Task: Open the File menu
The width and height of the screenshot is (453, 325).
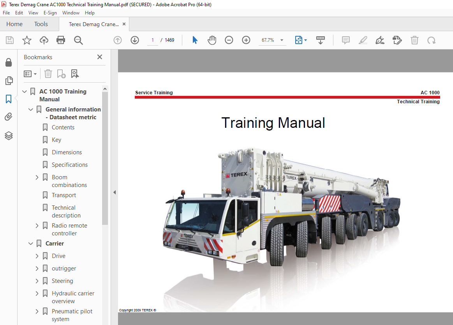Action: [6, 13]
